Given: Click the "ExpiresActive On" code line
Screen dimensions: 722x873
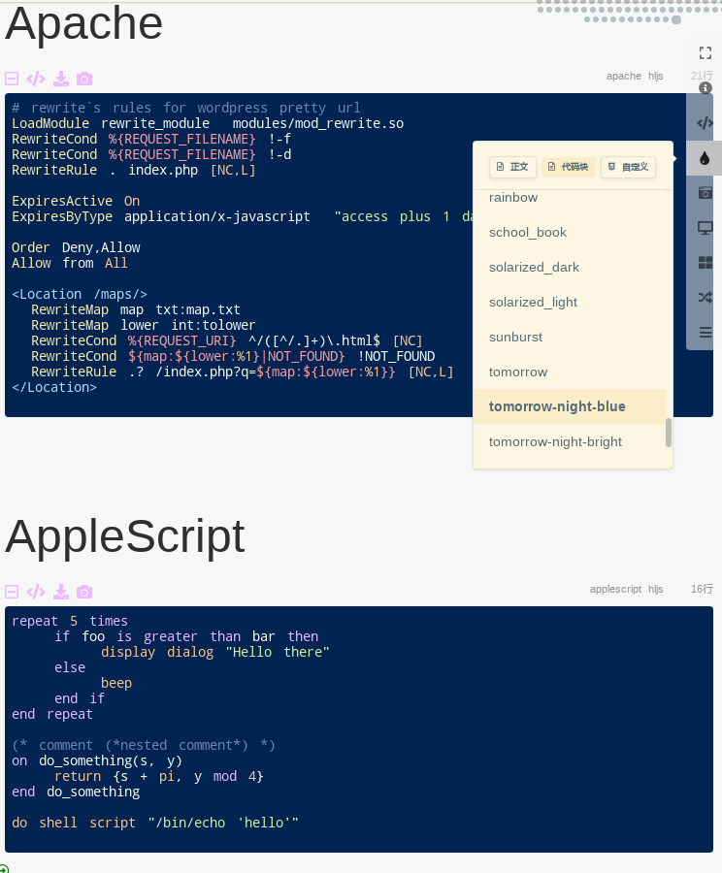Looking at the screenshot, I should click(76, 201).
